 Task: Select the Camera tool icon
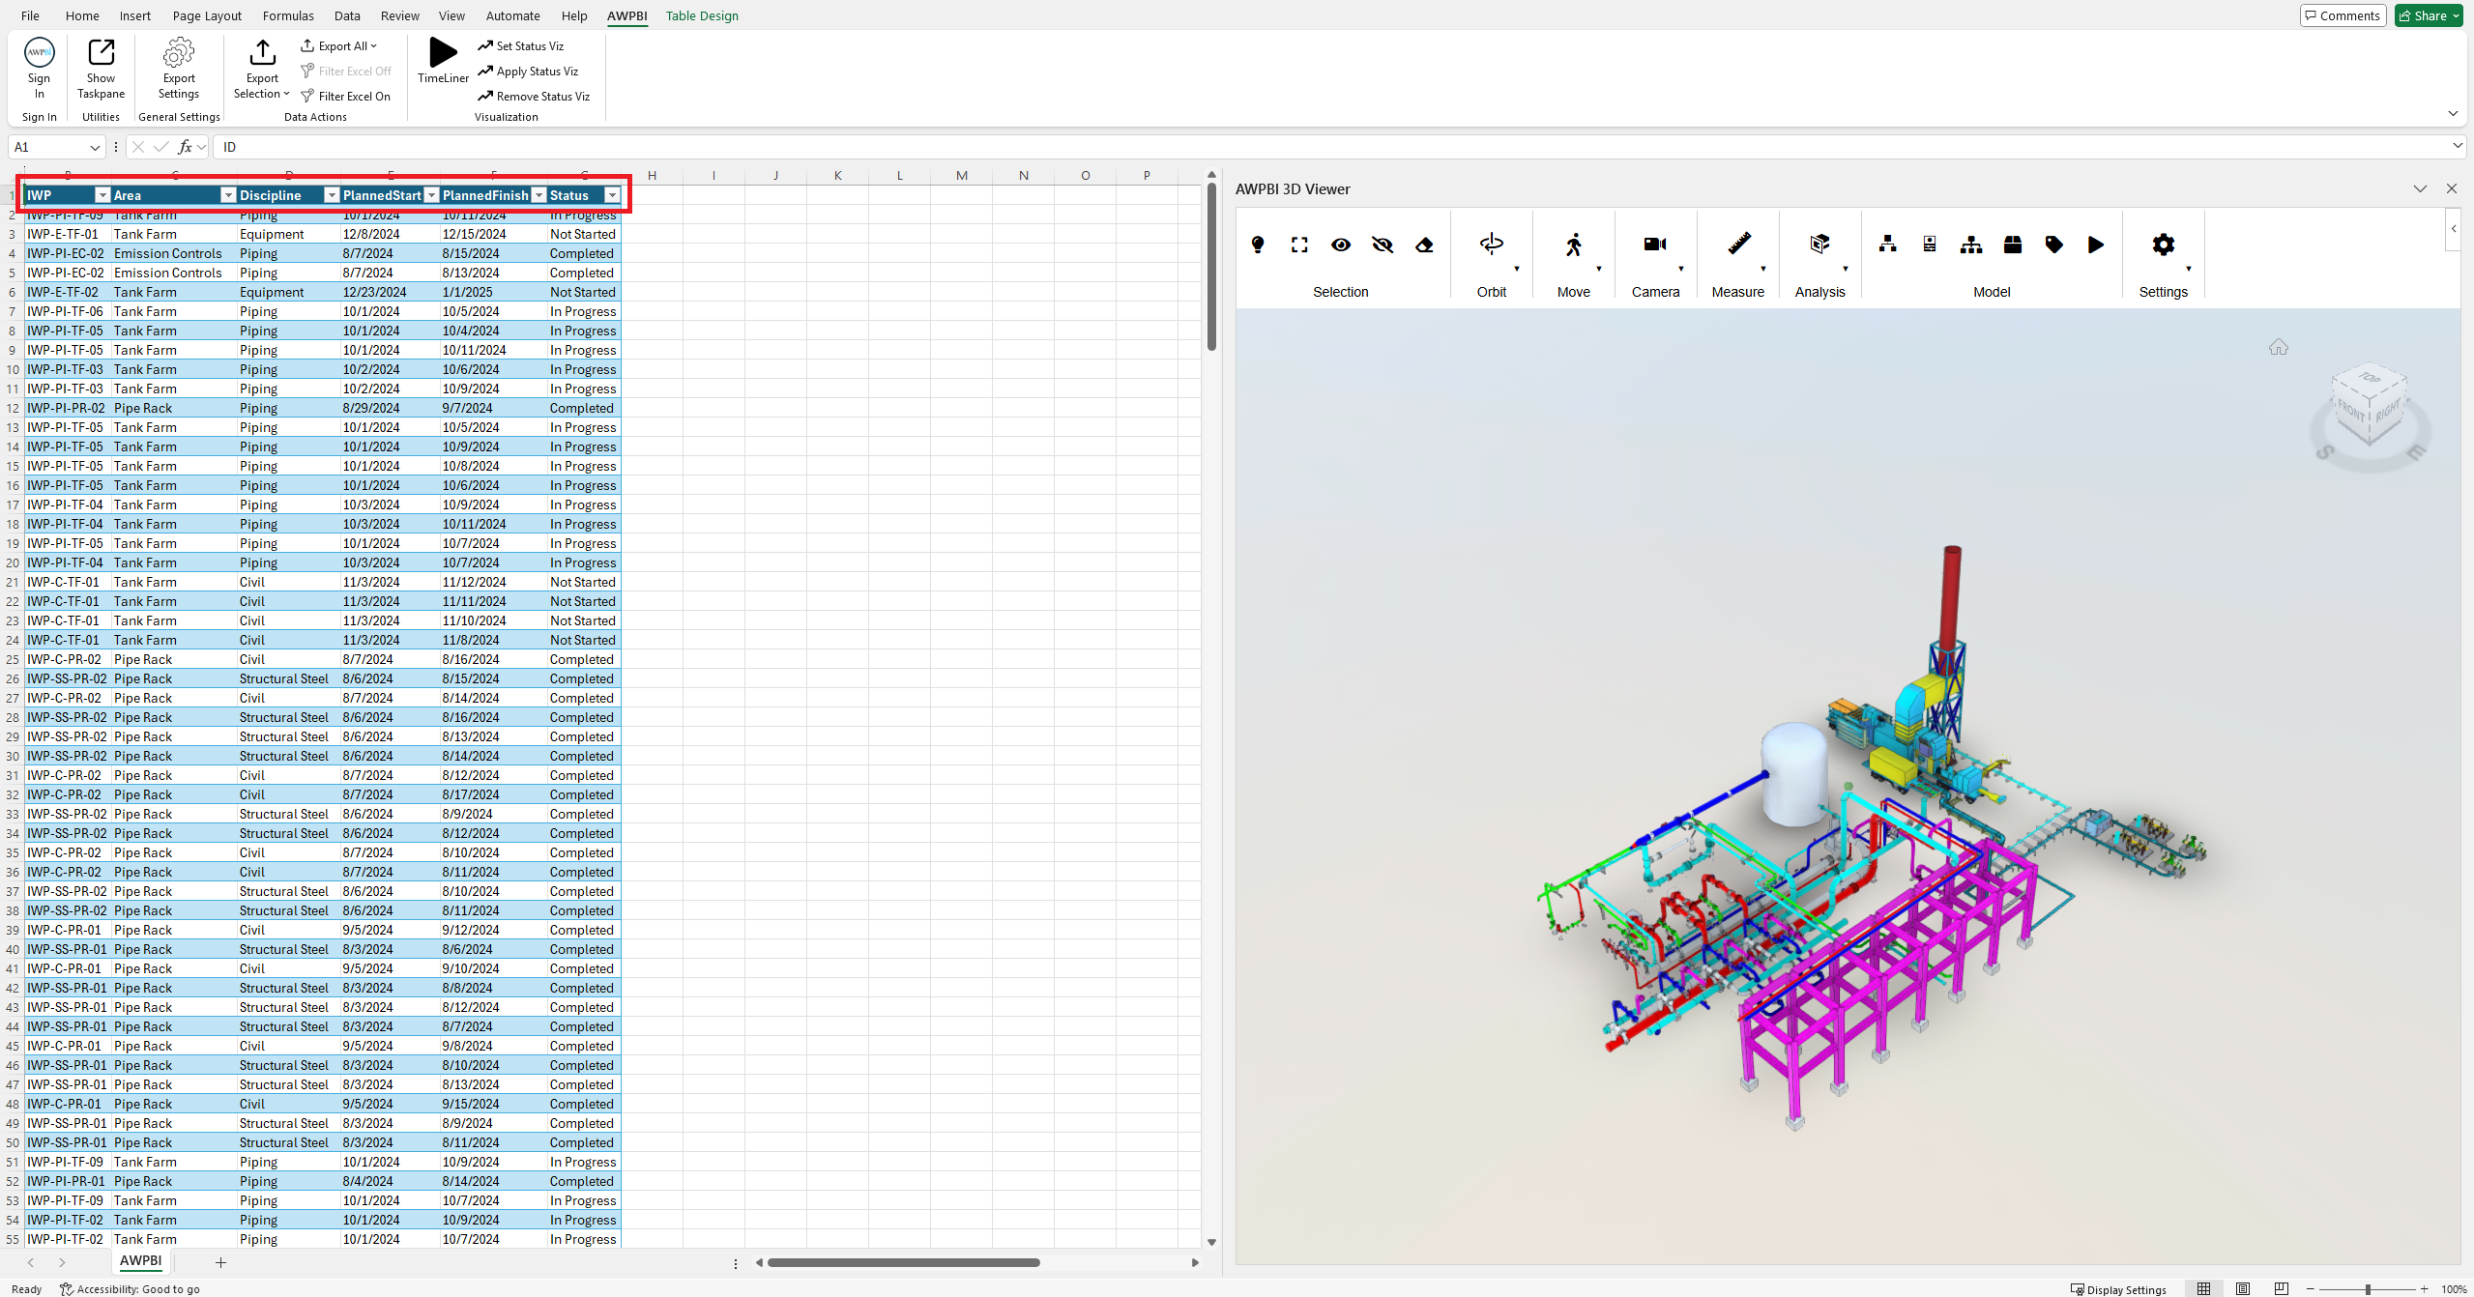(1655, 244)
